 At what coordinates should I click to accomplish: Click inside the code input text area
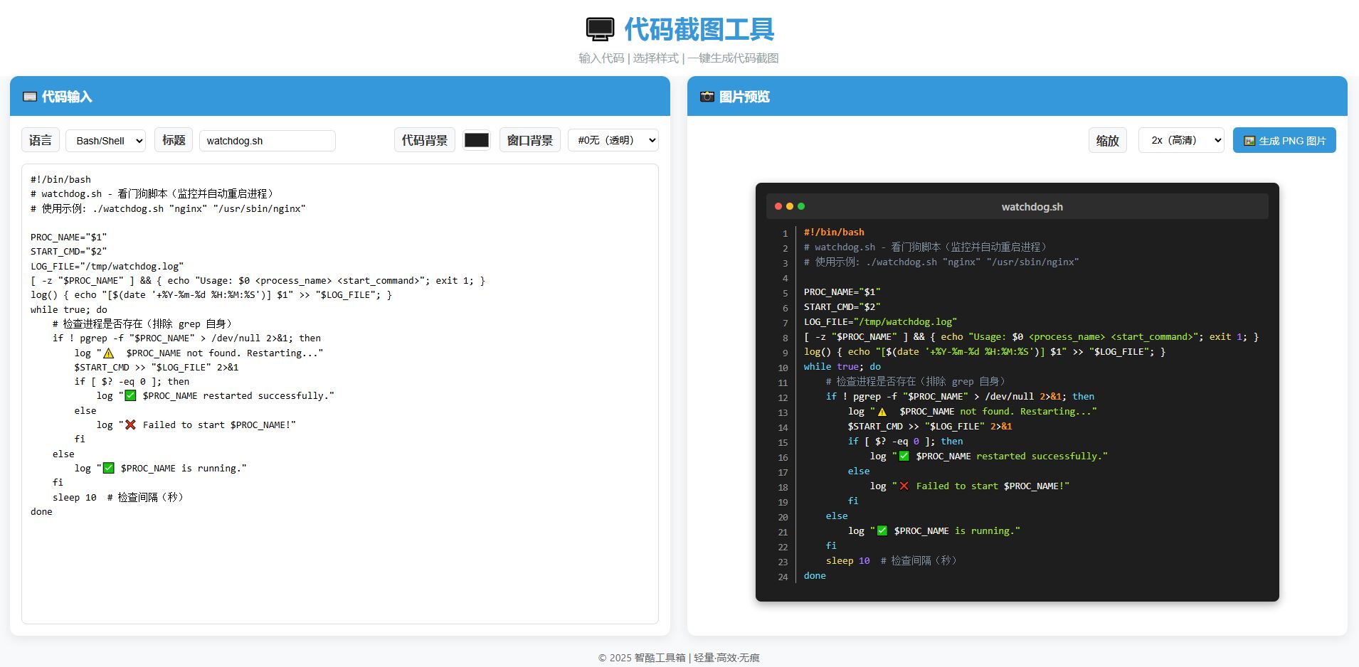(x=340, y=394)
